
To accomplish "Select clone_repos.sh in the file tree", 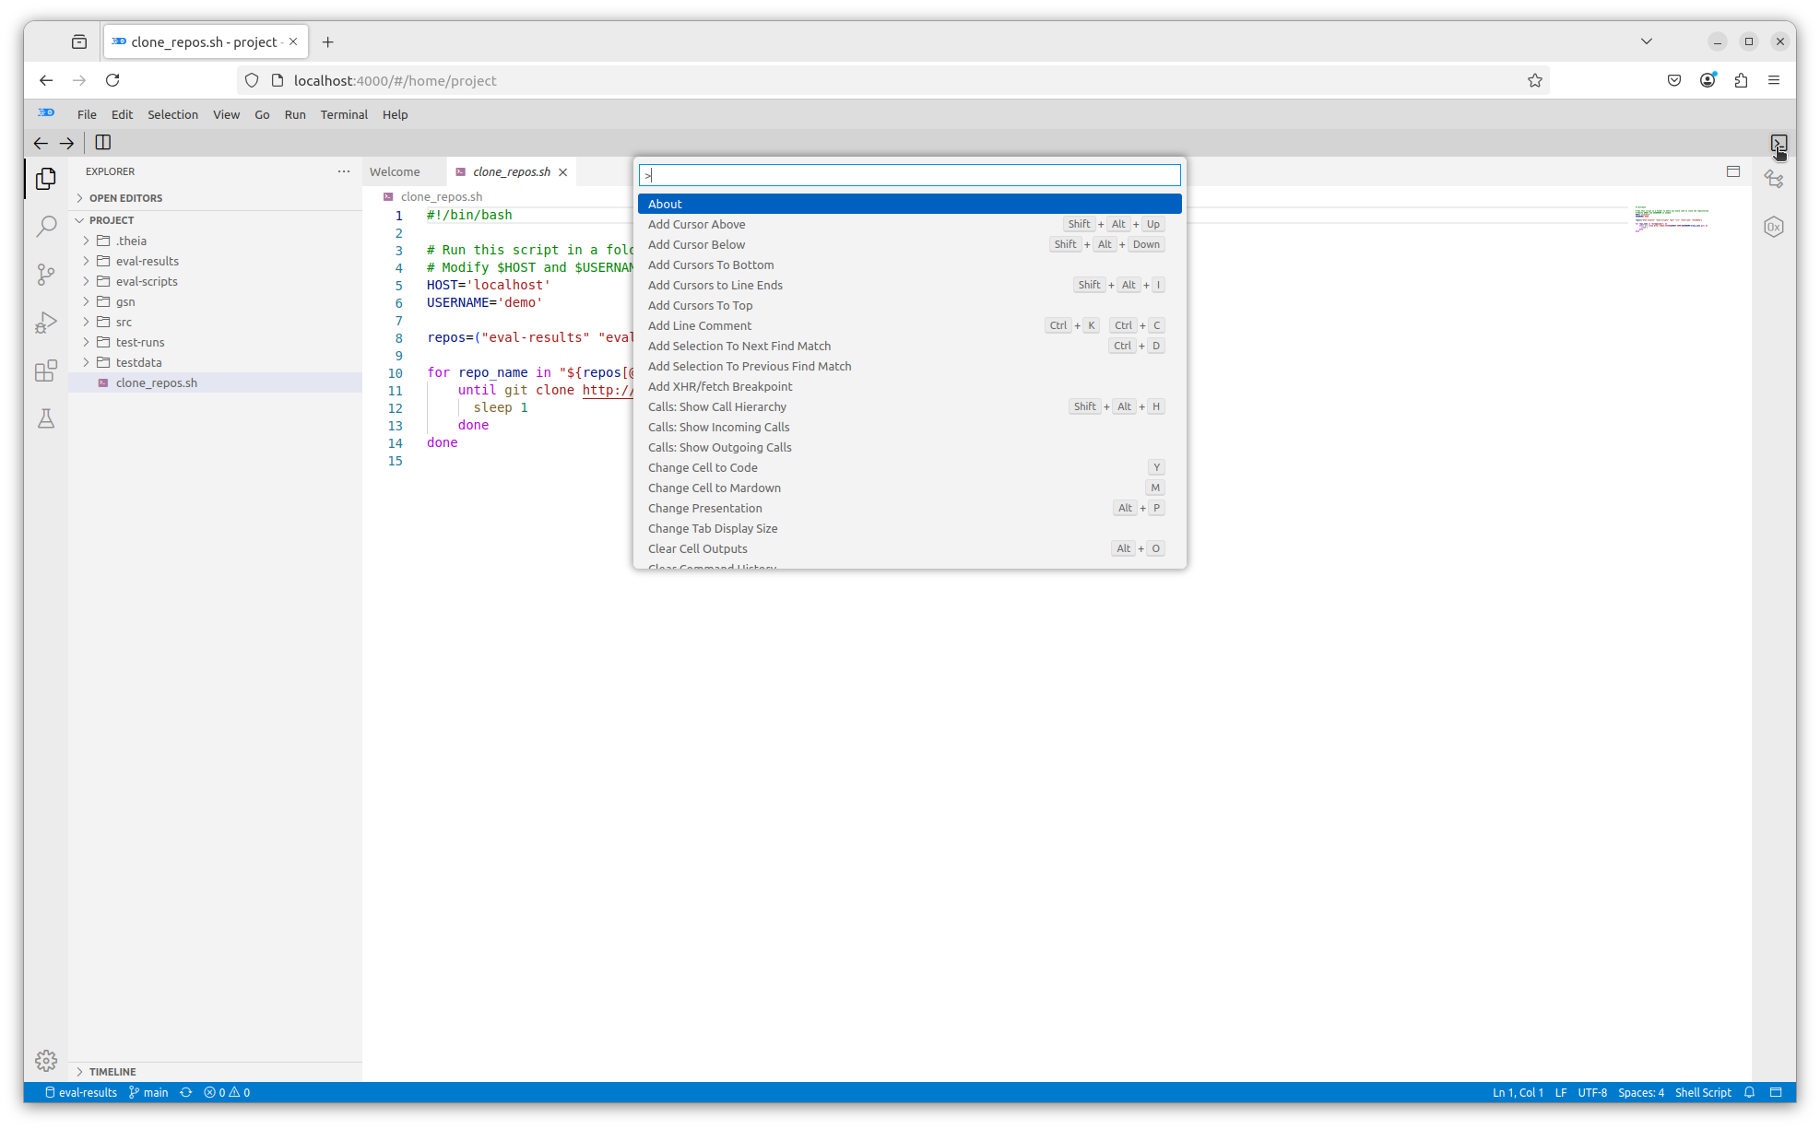I will coord(215,382).
